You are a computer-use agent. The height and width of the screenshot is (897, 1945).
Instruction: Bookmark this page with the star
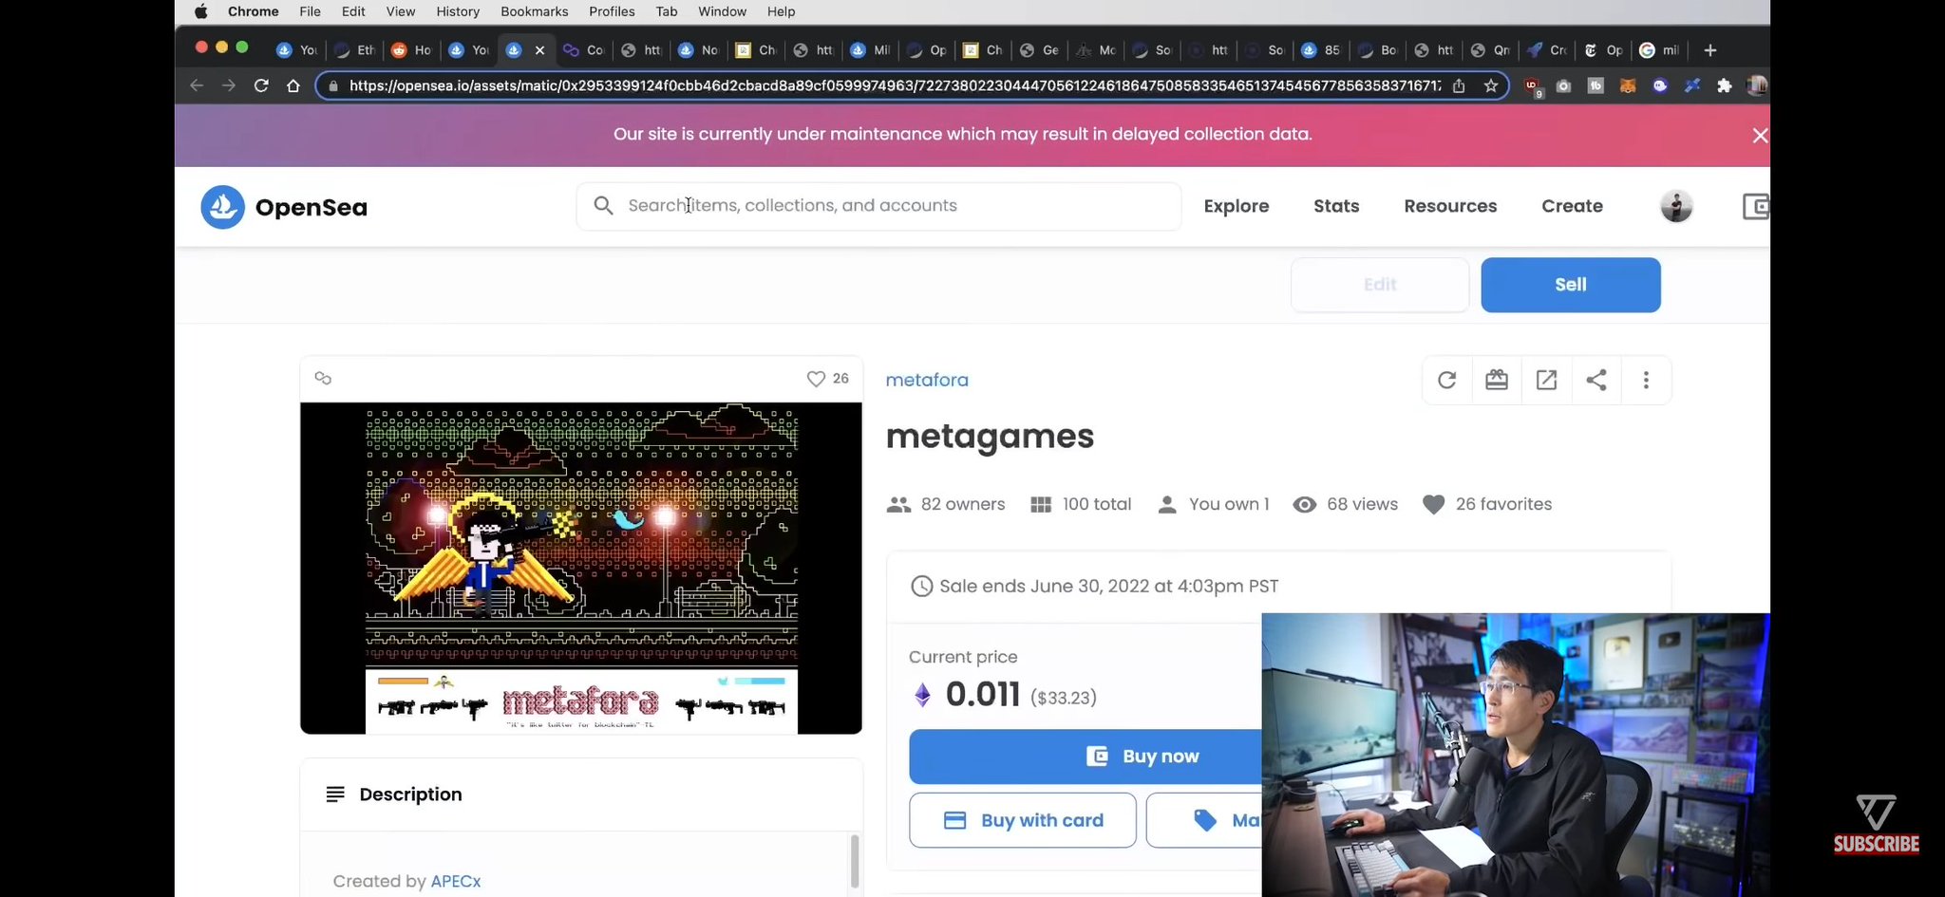[1491, 85]
